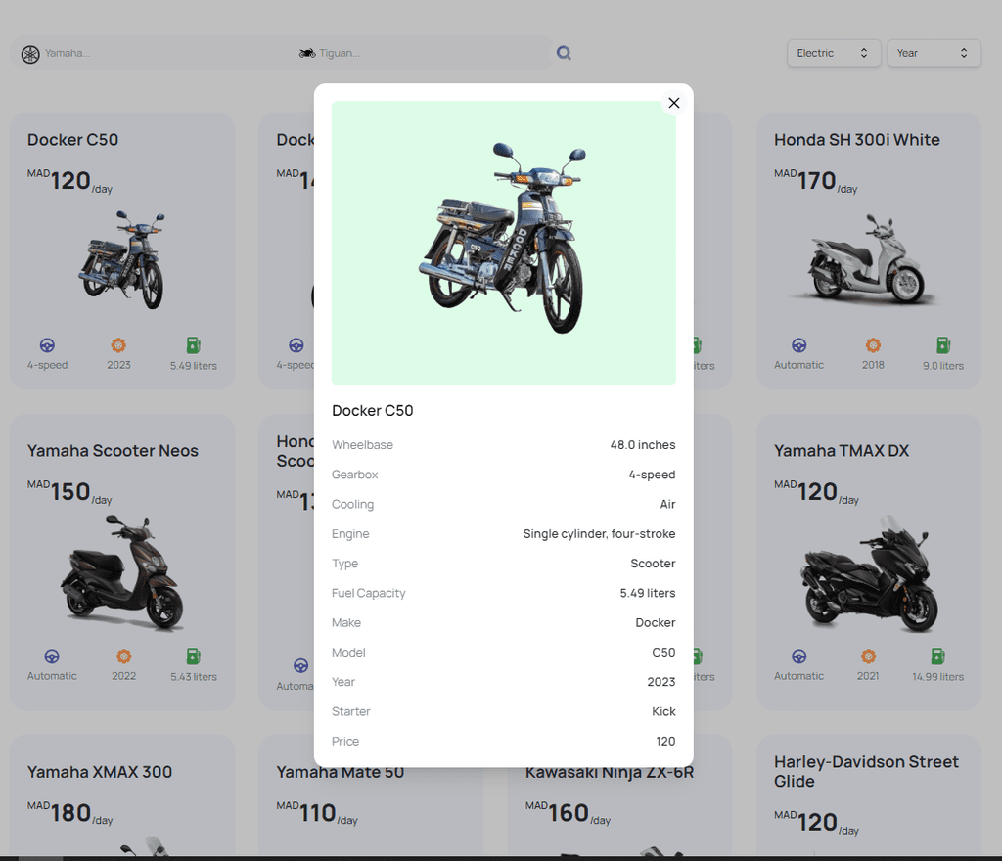This screenshot has width=1002, height=861.
Task: Click the Yamaha XMAX 300 price 180
Action: pyautogui.click(x=70, y=813)
